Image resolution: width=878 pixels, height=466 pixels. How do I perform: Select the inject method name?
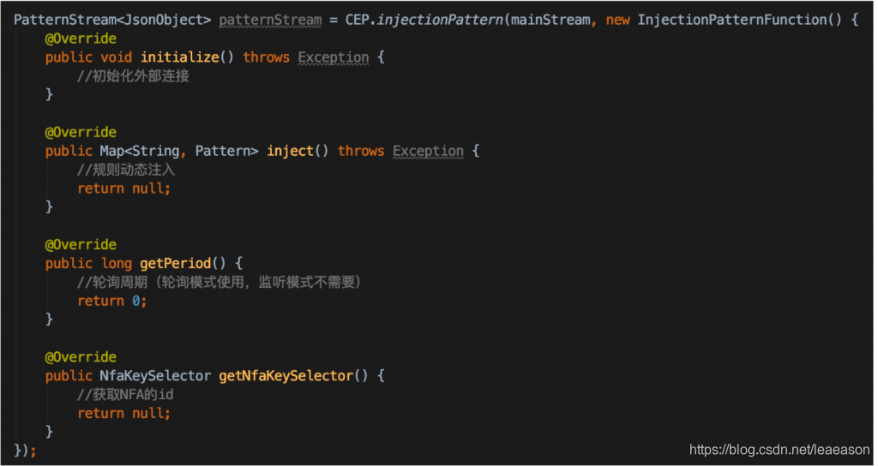[292, 151]
